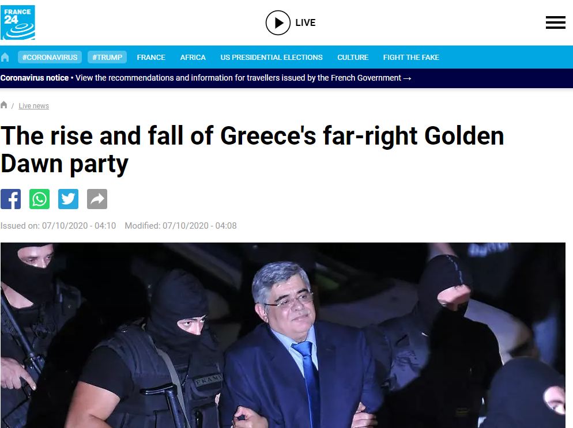The height and width of the screenshot is (428, 573).
Task: Select the #CORONAVIRUS tag
Action: click(50, 58)
